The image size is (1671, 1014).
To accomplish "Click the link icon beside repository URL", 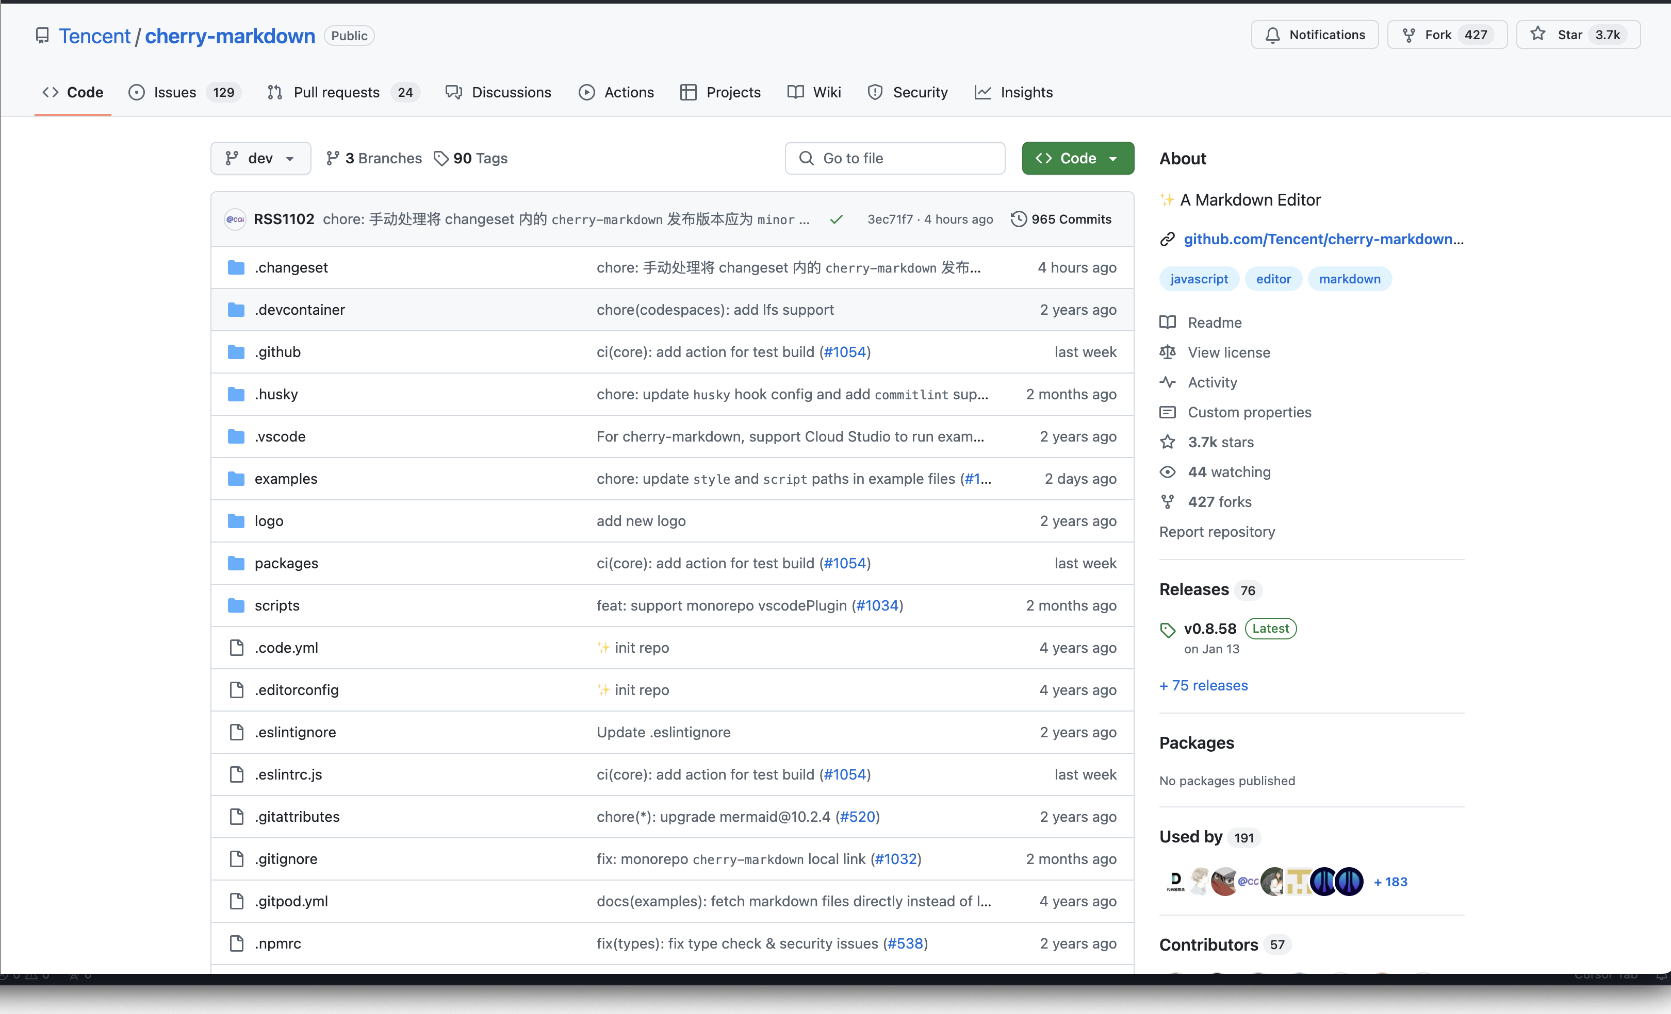I will [x=1167, y=239].
